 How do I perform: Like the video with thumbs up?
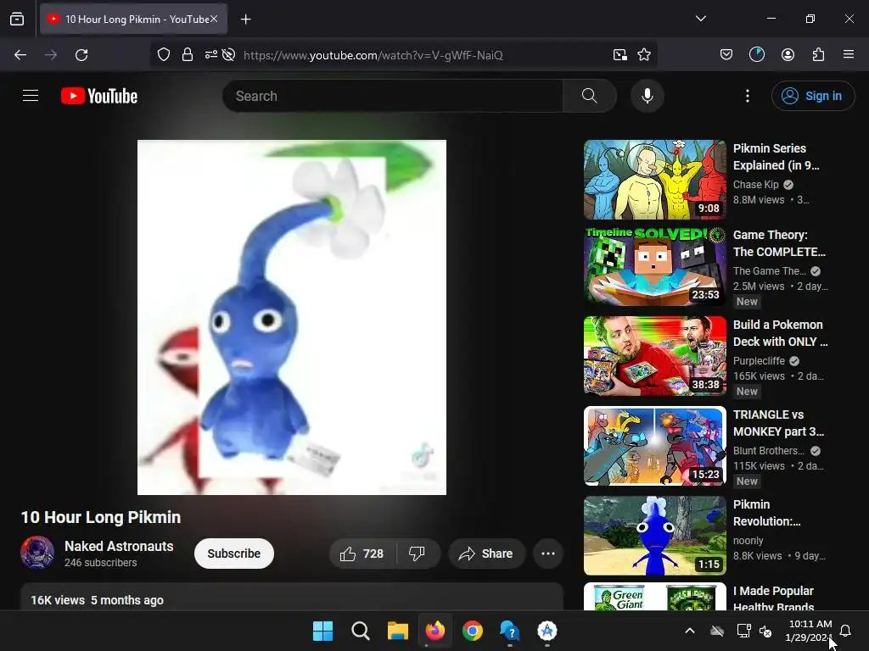click(x=363, y=554)
